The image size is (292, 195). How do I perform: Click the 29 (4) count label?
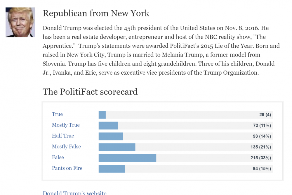(x=265, y=115)
